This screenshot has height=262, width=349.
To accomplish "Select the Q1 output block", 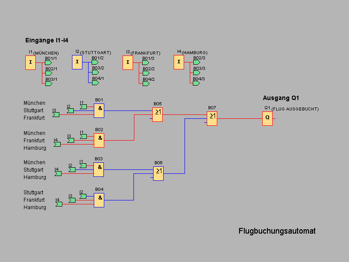I will (x=267, y=118).
